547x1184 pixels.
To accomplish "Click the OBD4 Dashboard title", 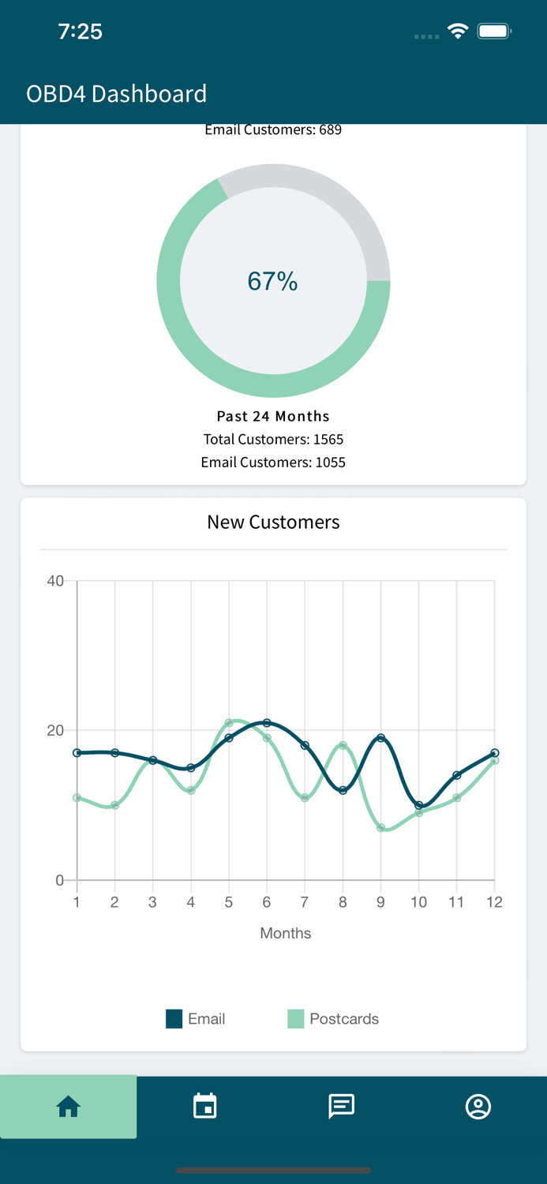I will 116,93.
